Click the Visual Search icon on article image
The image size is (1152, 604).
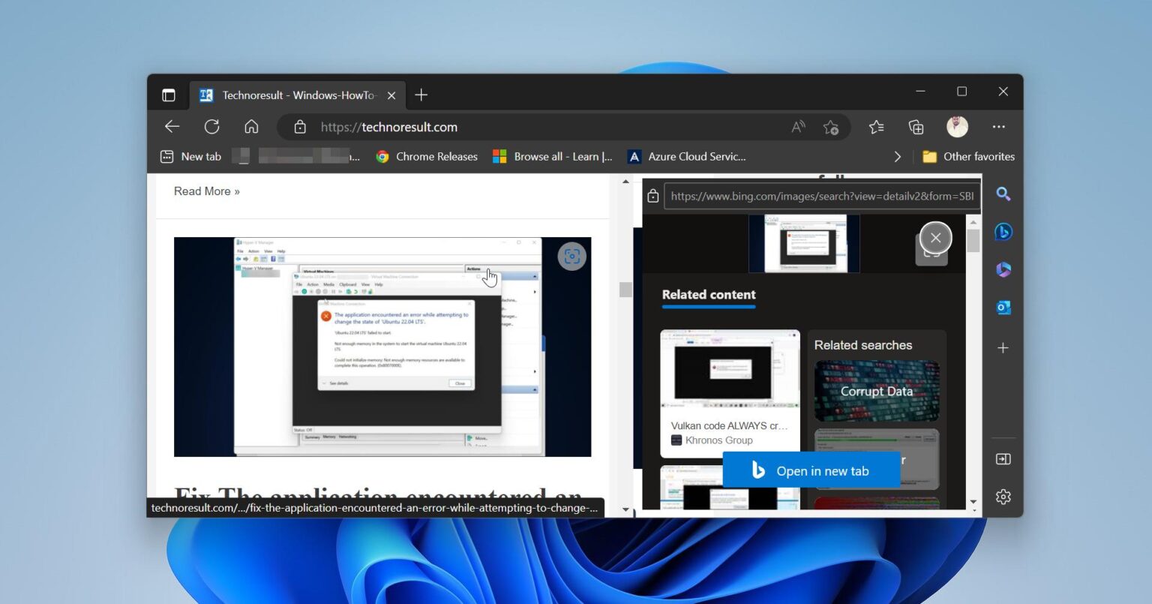[571, 257]
